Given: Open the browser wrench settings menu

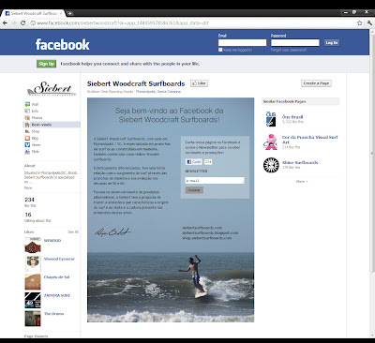Looking at the screenshot, I should [x=369, y=23].
